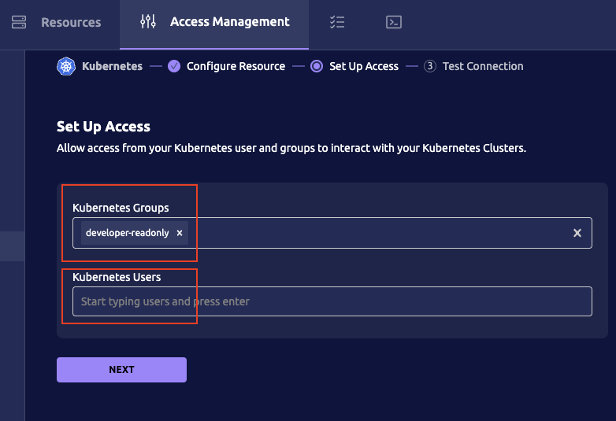Click the step 3 number circle
This screenshot has width=616, height=421.
coord(429,66)
